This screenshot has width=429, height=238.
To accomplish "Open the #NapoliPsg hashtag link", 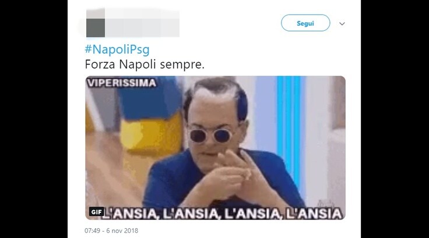I will coord(117,49).
